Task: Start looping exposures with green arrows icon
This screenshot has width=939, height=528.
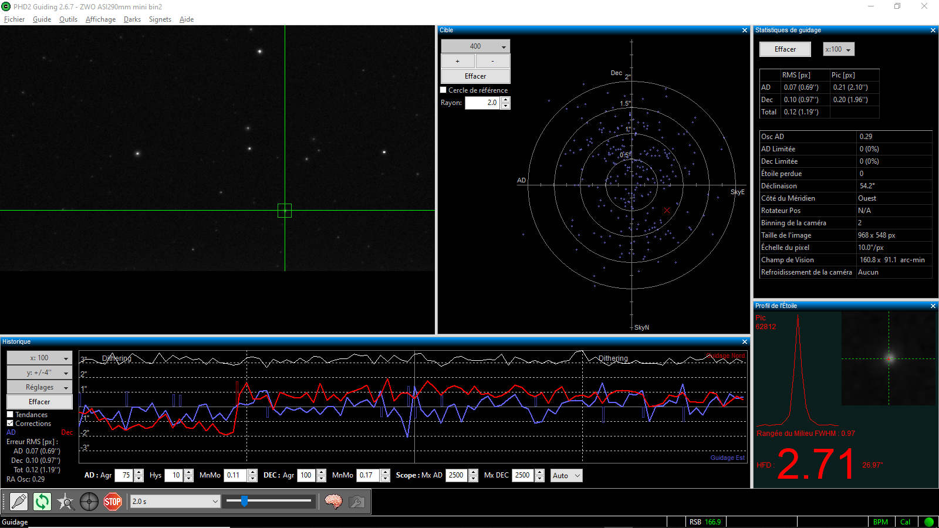Action: pyautogui.click(x=42, y=502)
